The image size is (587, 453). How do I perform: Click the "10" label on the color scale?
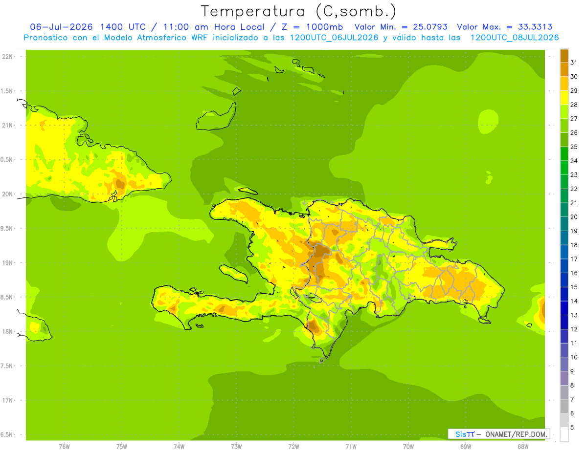(x=574, y=357)
